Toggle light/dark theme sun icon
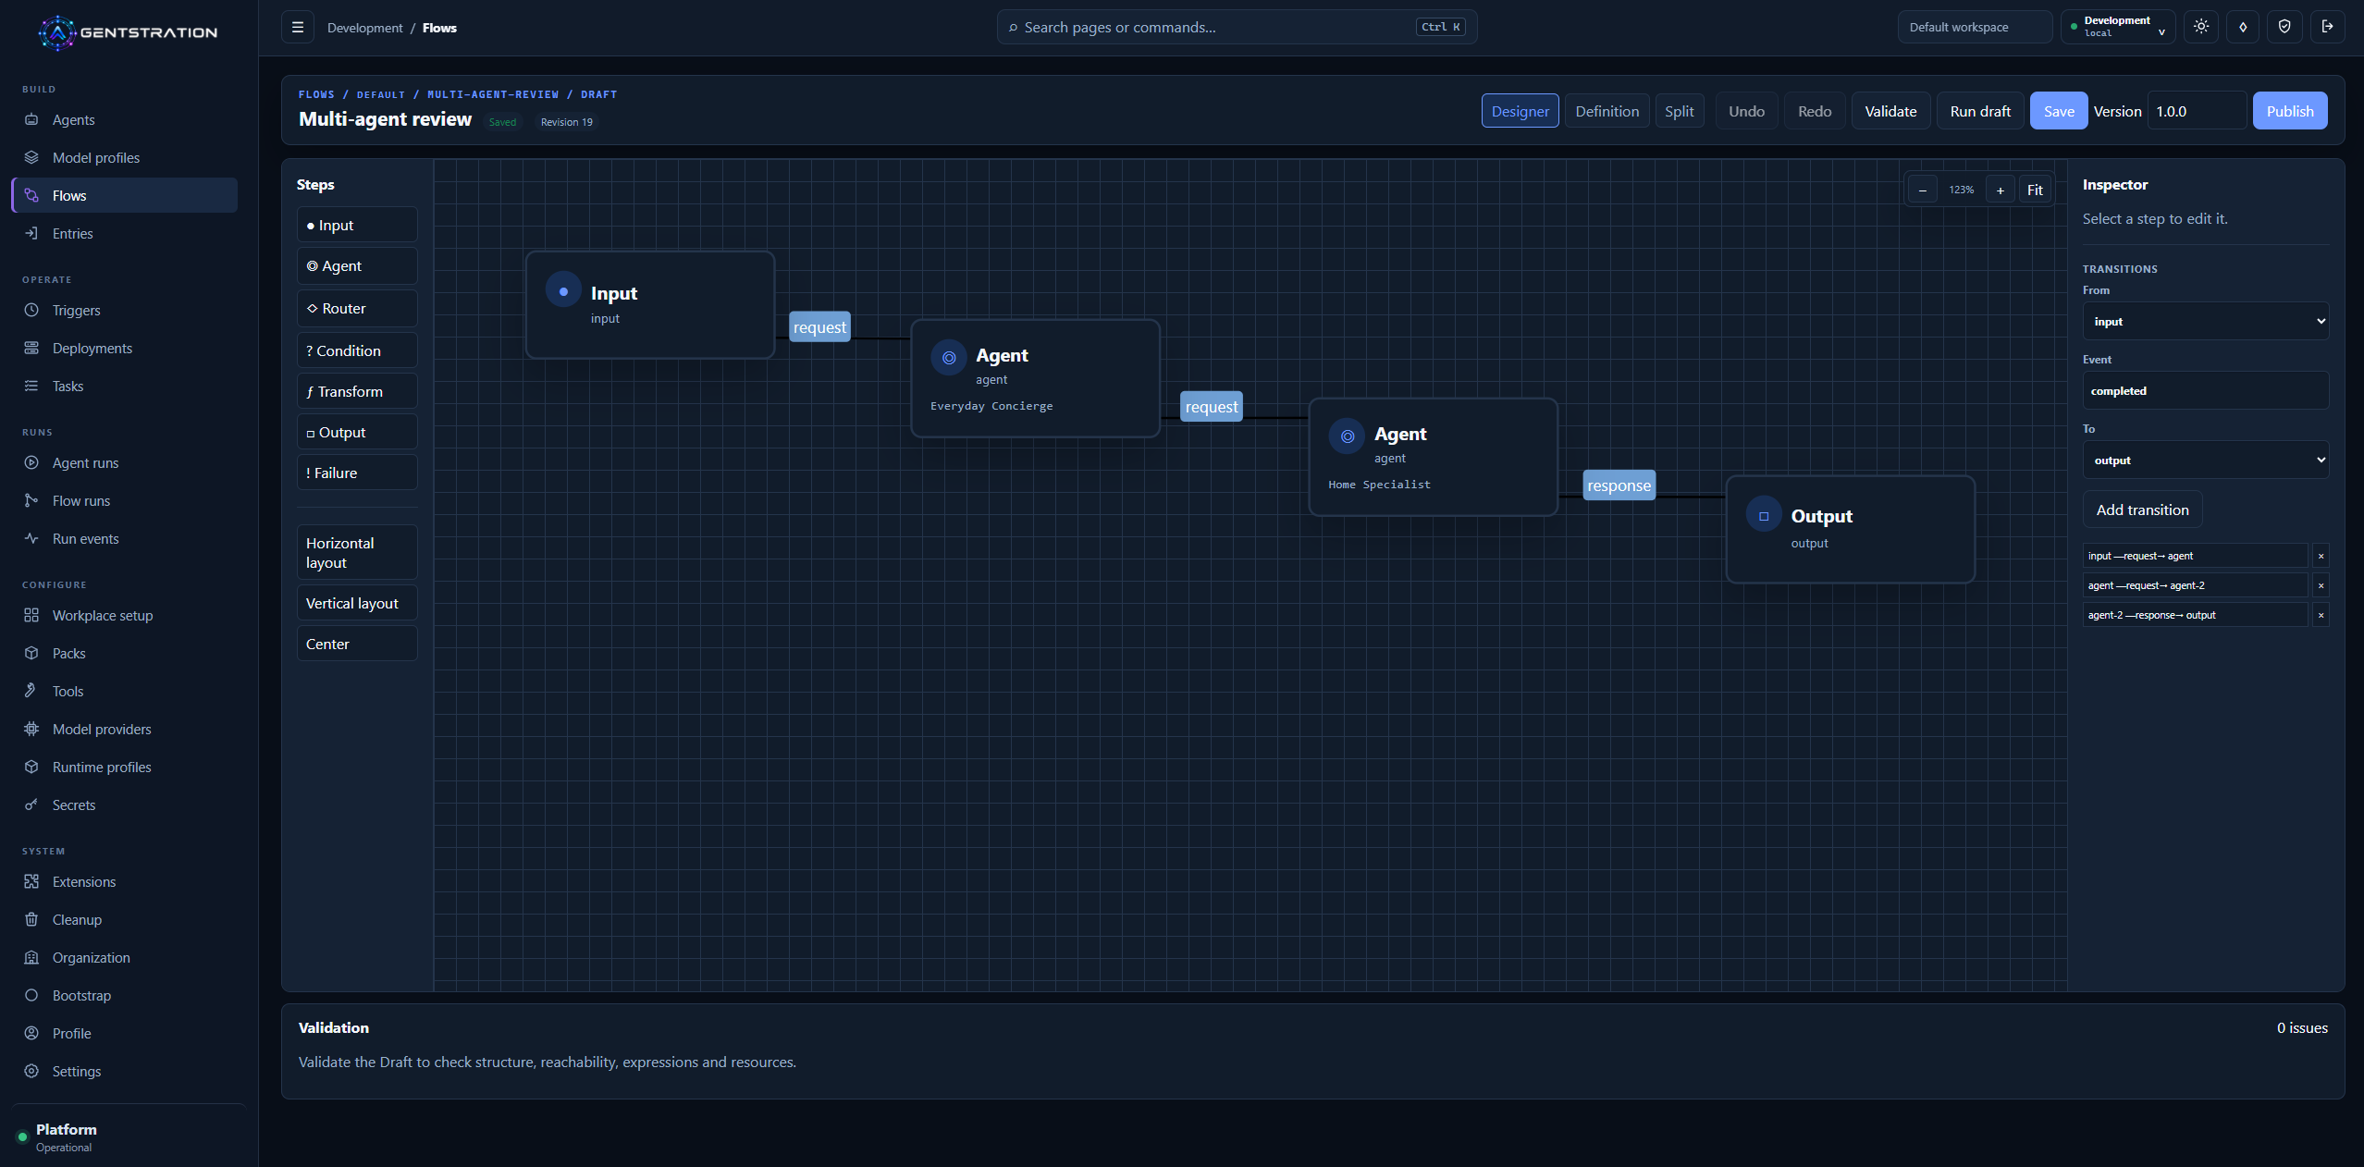2364x1167 pixels. [x=2201, y=27]
